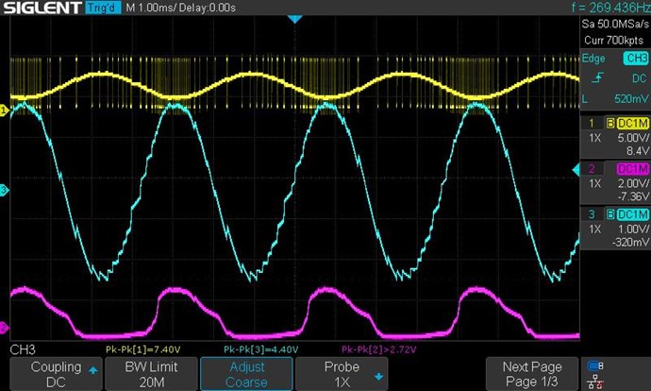Click channel 2 DC1M coupling badge

(x=633, y=169)
